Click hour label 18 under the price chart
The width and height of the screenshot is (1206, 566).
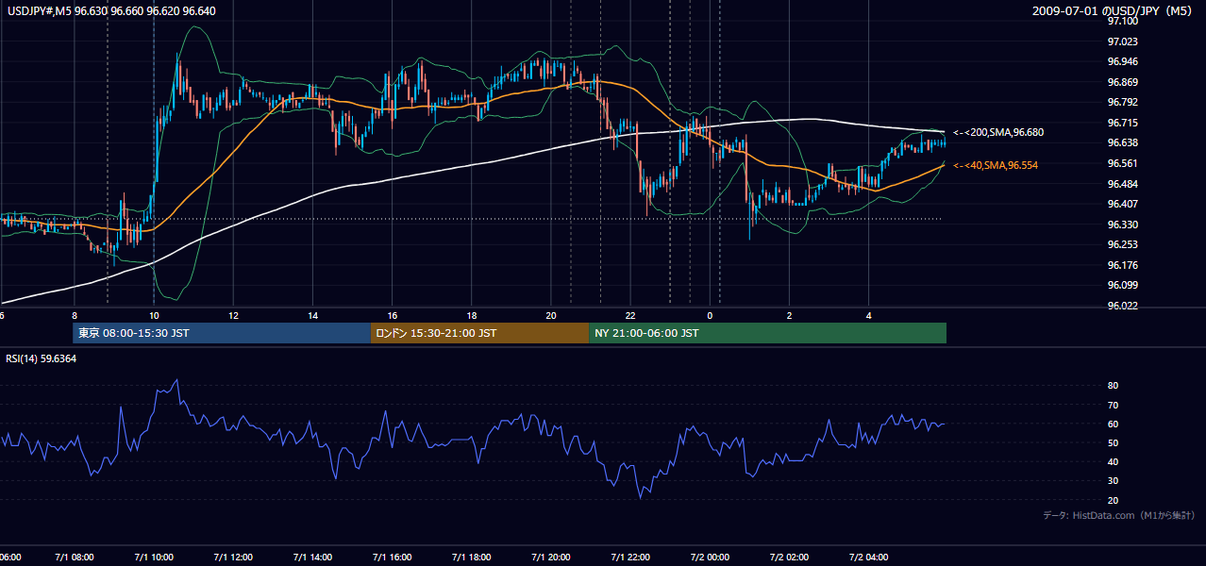471,316
